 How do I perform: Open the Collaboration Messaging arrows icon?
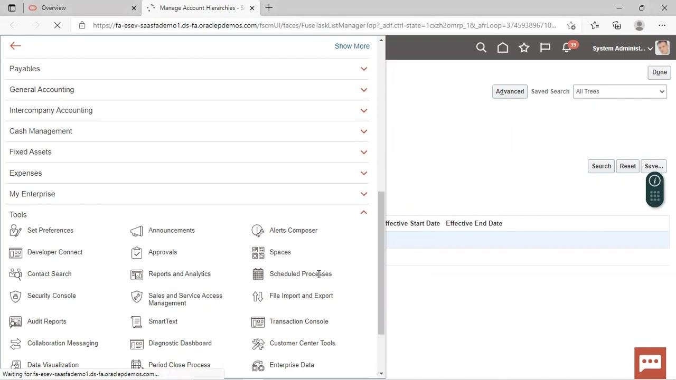(x=16, y=344)
